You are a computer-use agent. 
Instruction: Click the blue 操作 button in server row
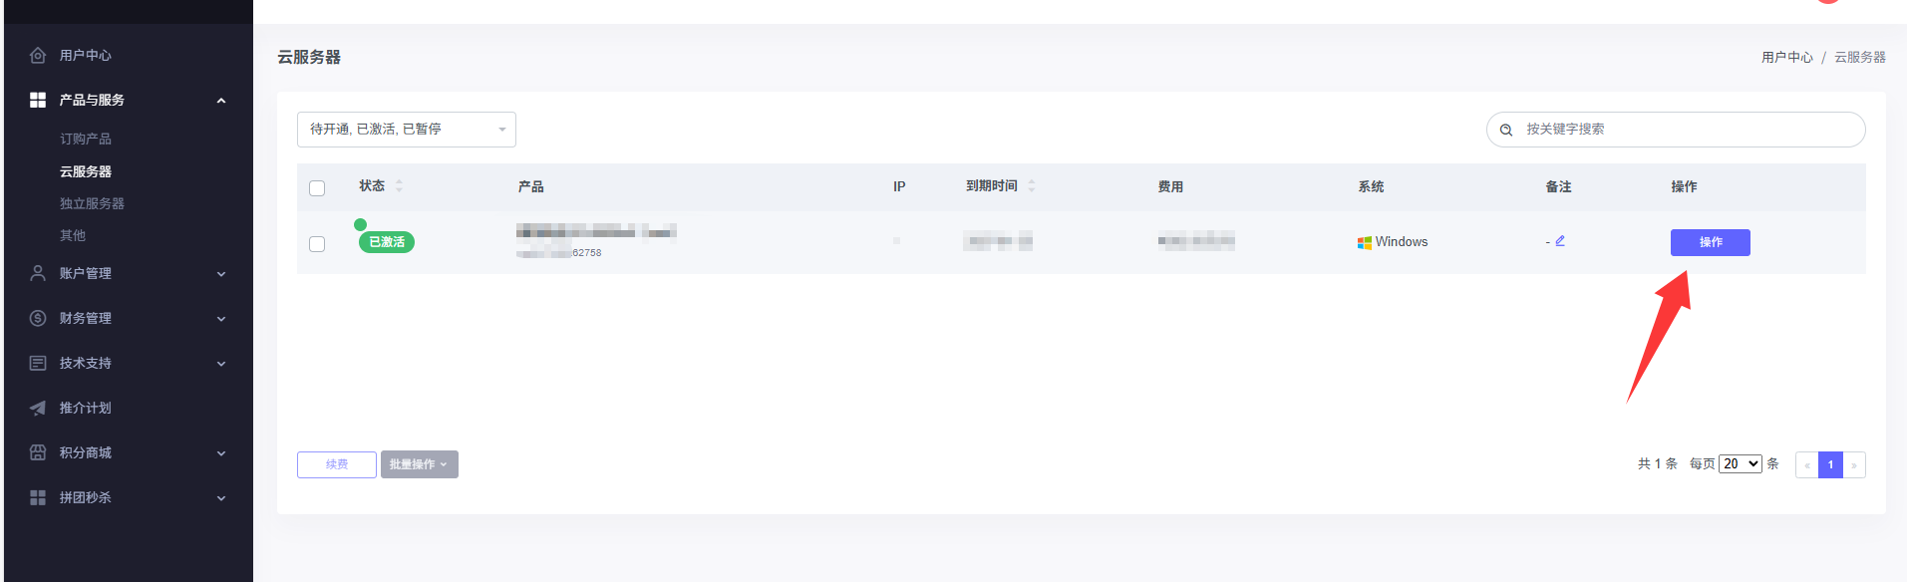pyautogui.click(x=1710, y=242)
